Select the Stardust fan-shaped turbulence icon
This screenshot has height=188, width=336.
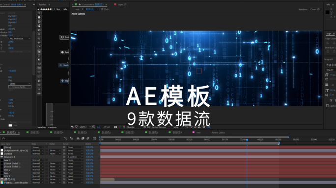pos(39,26)
